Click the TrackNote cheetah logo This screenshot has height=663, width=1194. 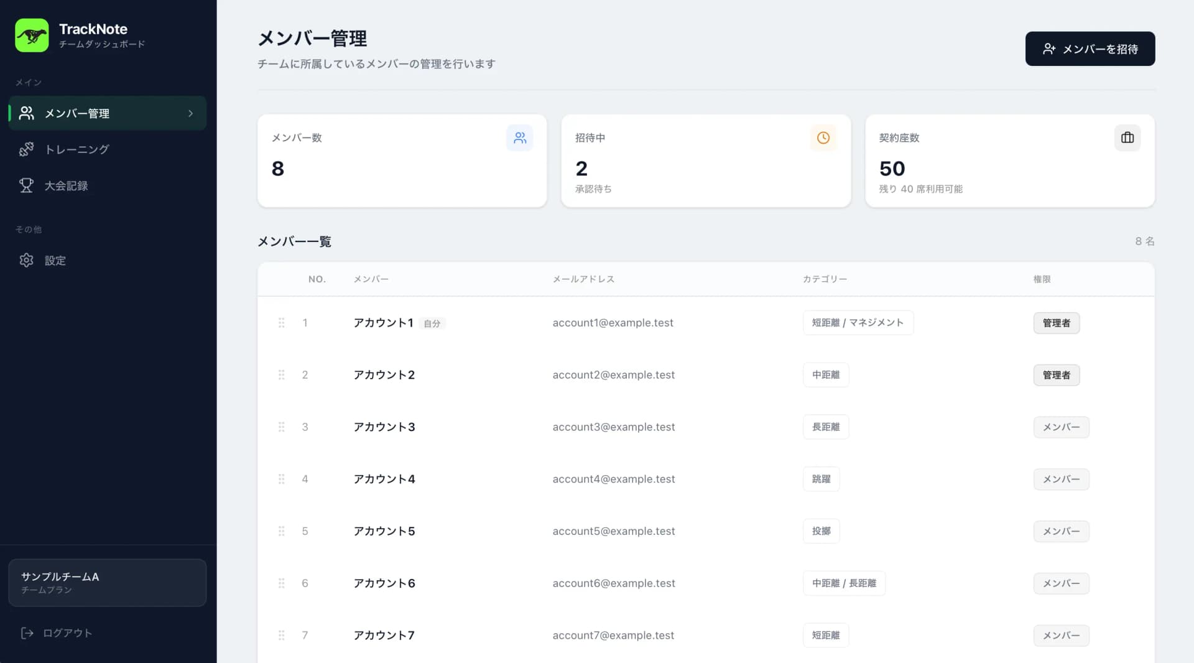coord(32,35)
